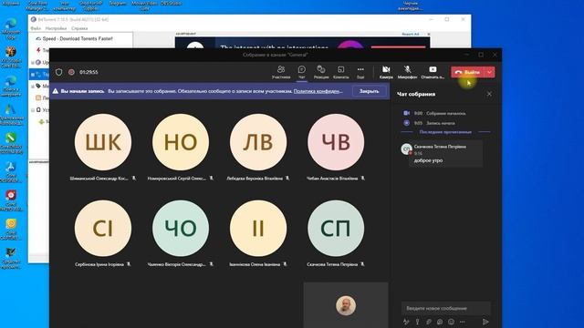Dismiss the recording banner with Закрыть

[x=369, y=91]
